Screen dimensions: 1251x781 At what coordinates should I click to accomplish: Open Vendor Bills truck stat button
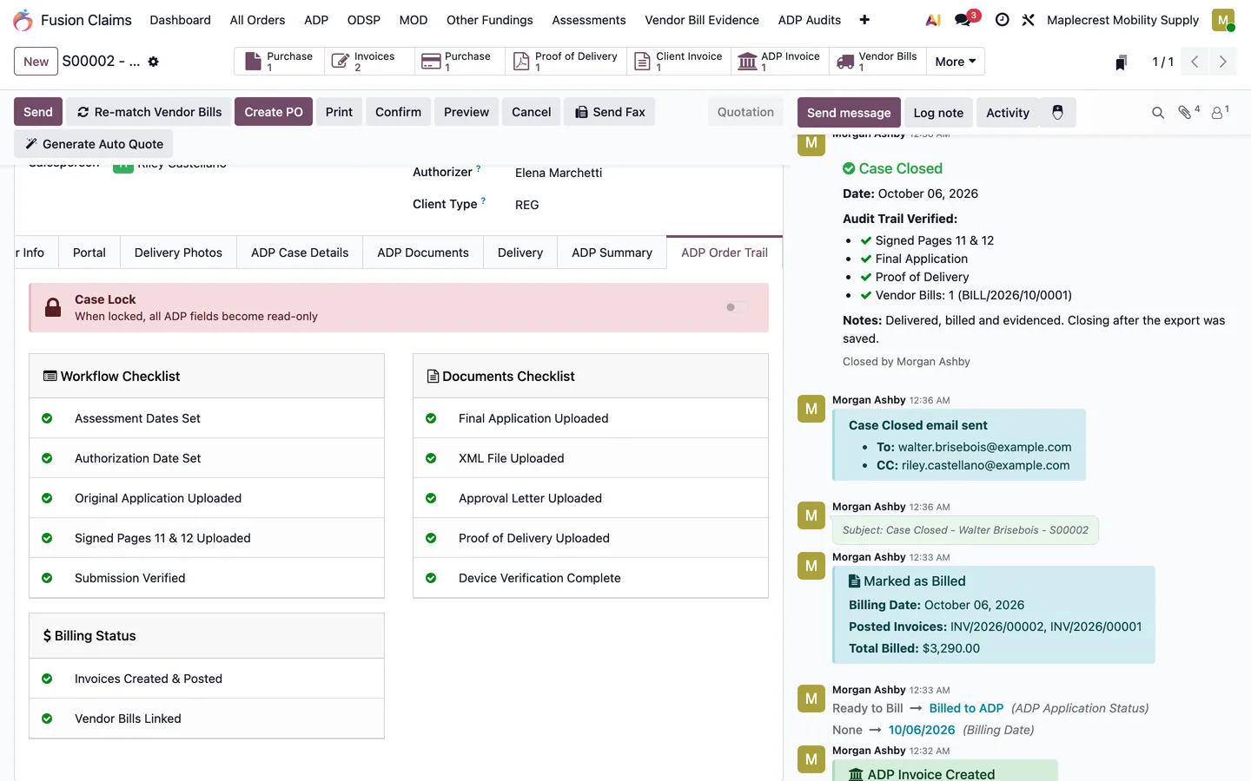tap(877, 62)
